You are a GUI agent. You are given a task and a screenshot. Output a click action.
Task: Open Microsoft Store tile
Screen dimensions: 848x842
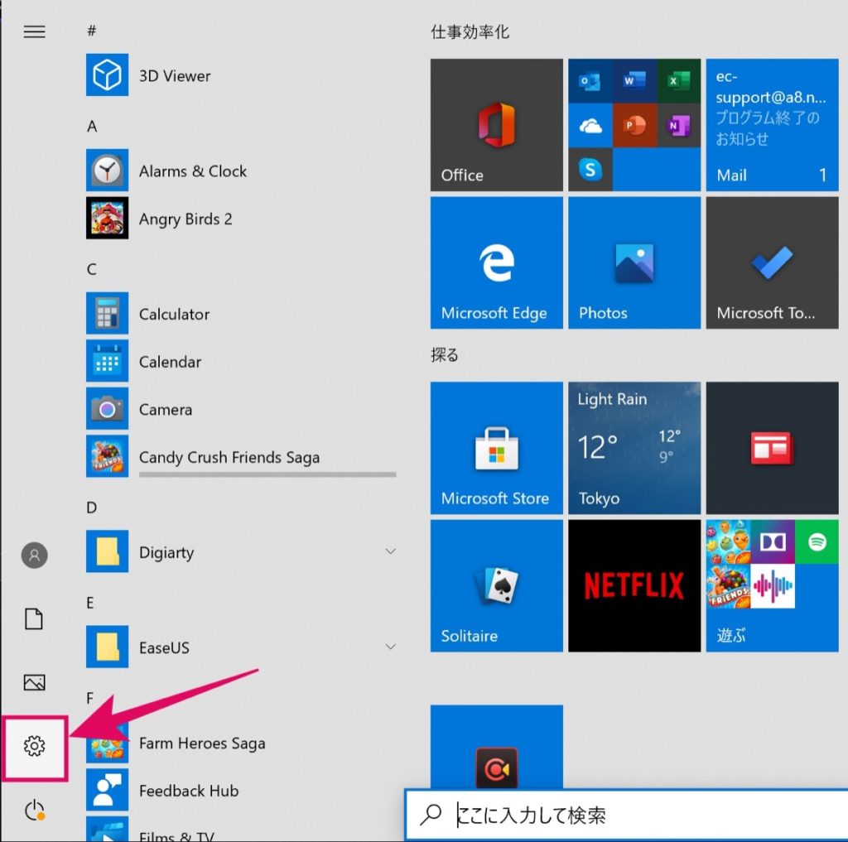497,448
